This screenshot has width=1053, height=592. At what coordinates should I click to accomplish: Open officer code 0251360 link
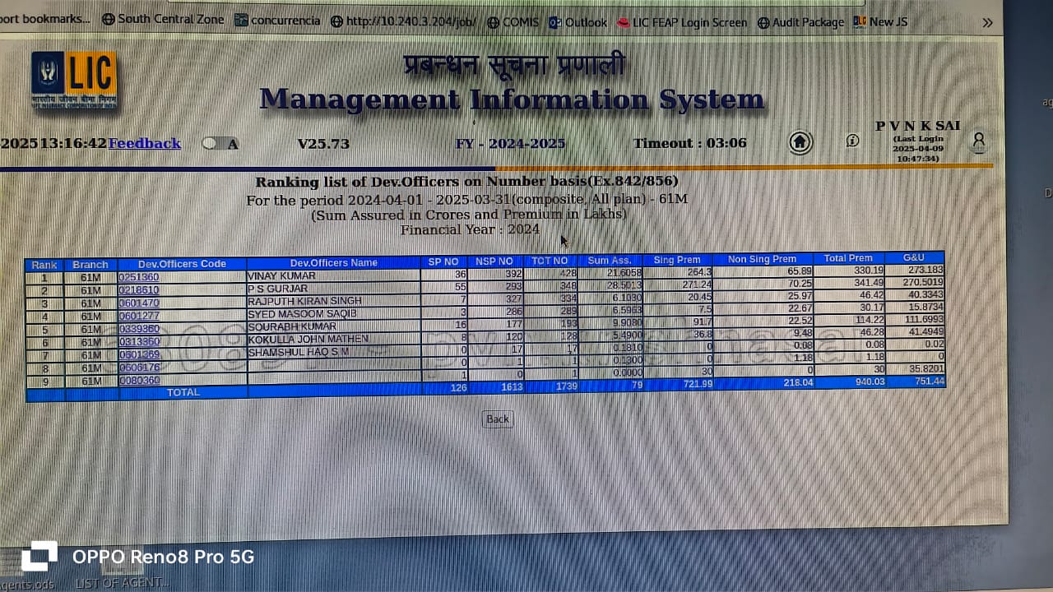click(x=139, y=277)
